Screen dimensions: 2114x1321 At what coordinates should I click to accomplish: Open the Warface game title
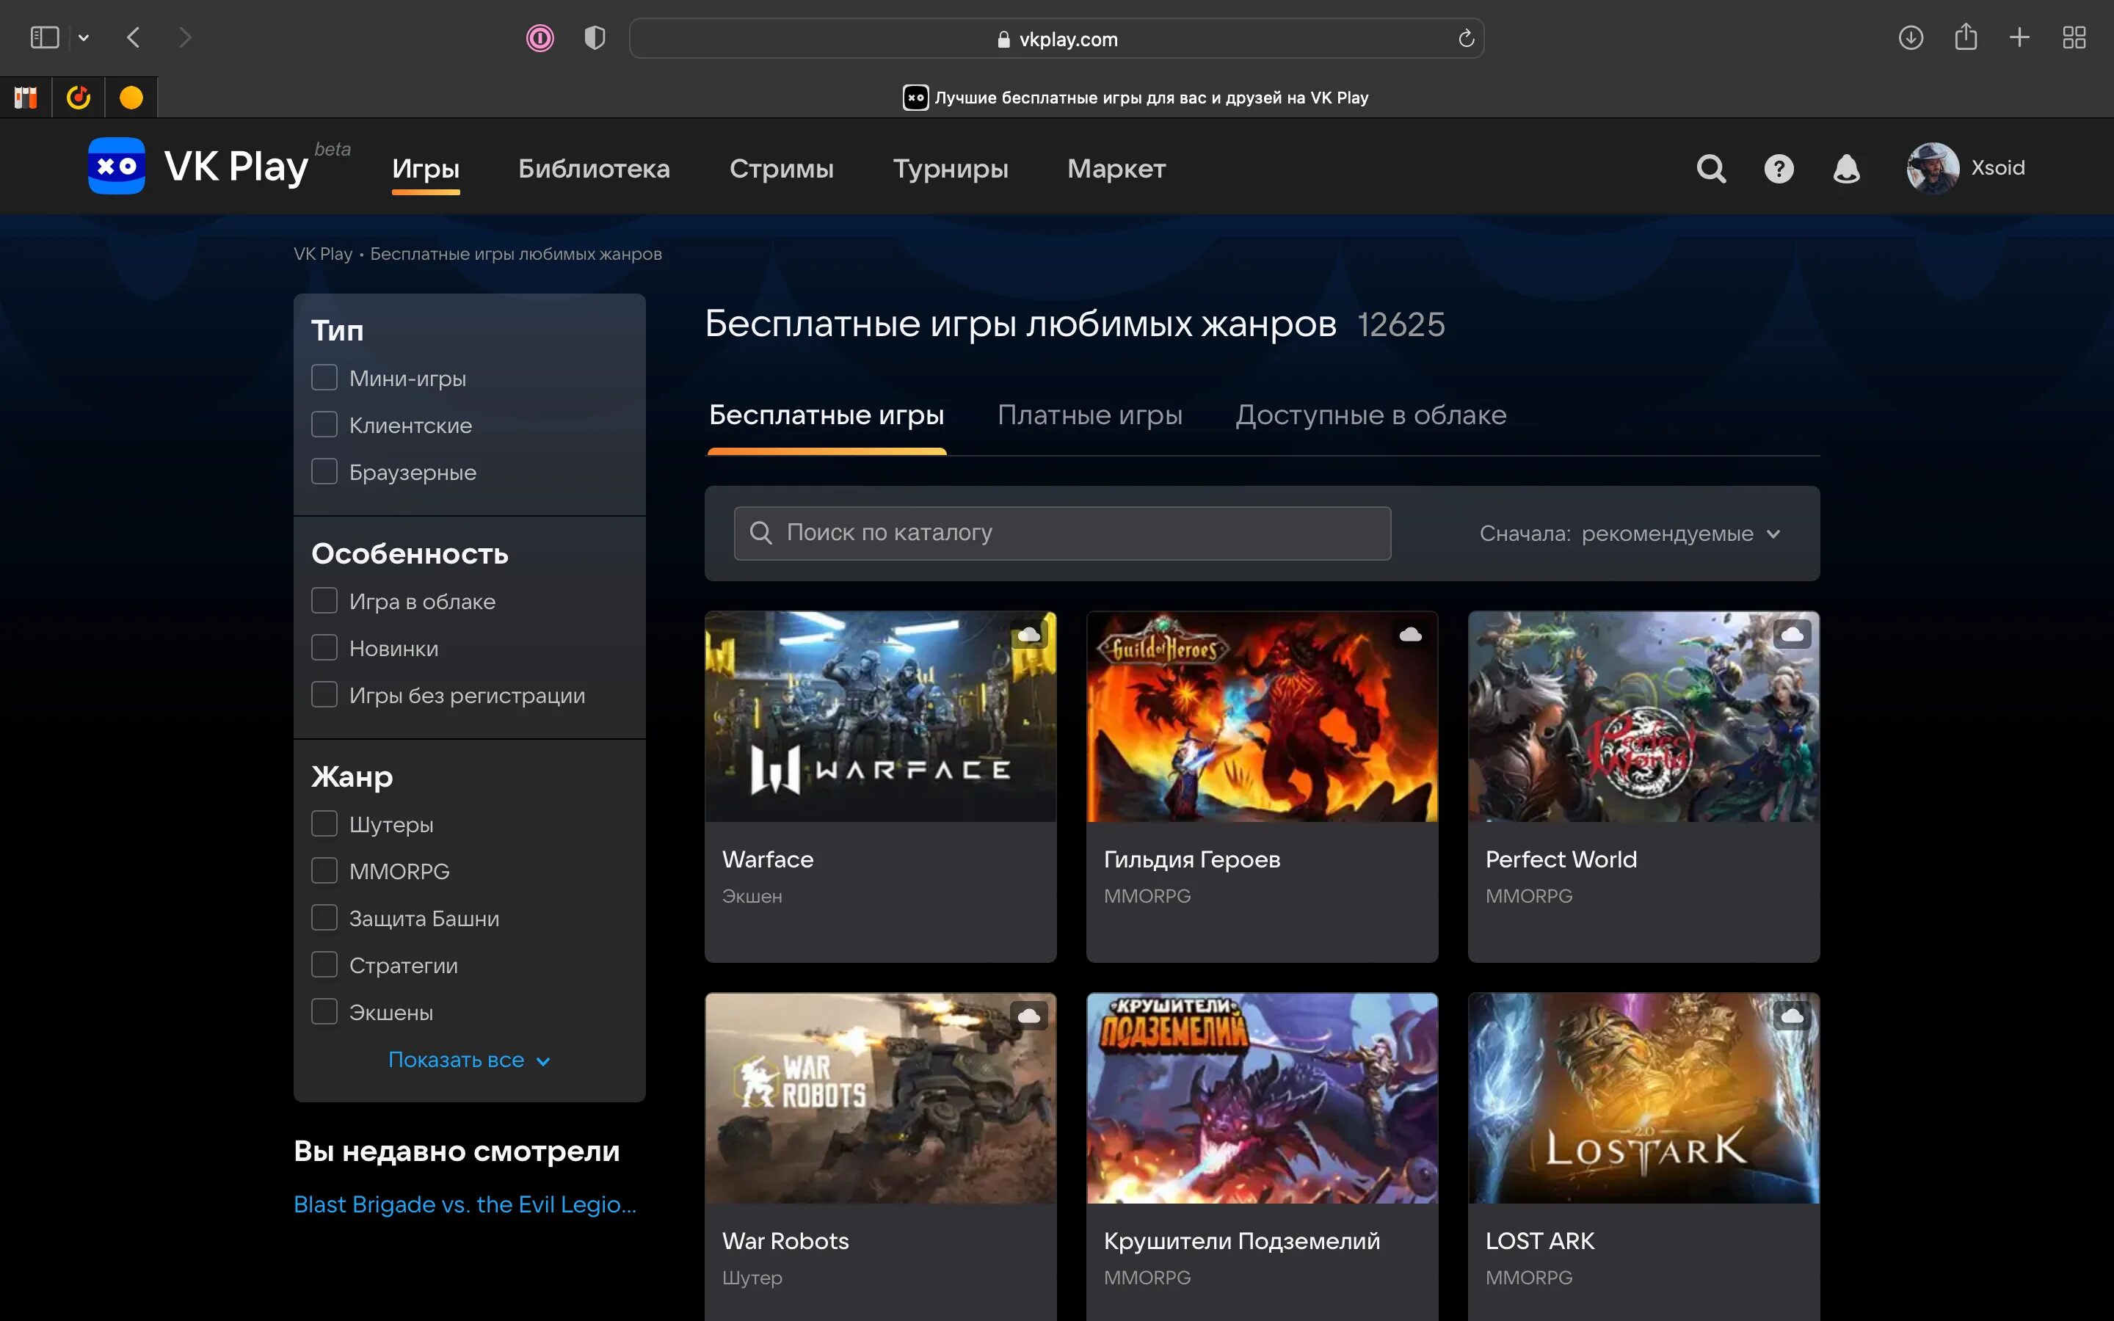[768, 859]
